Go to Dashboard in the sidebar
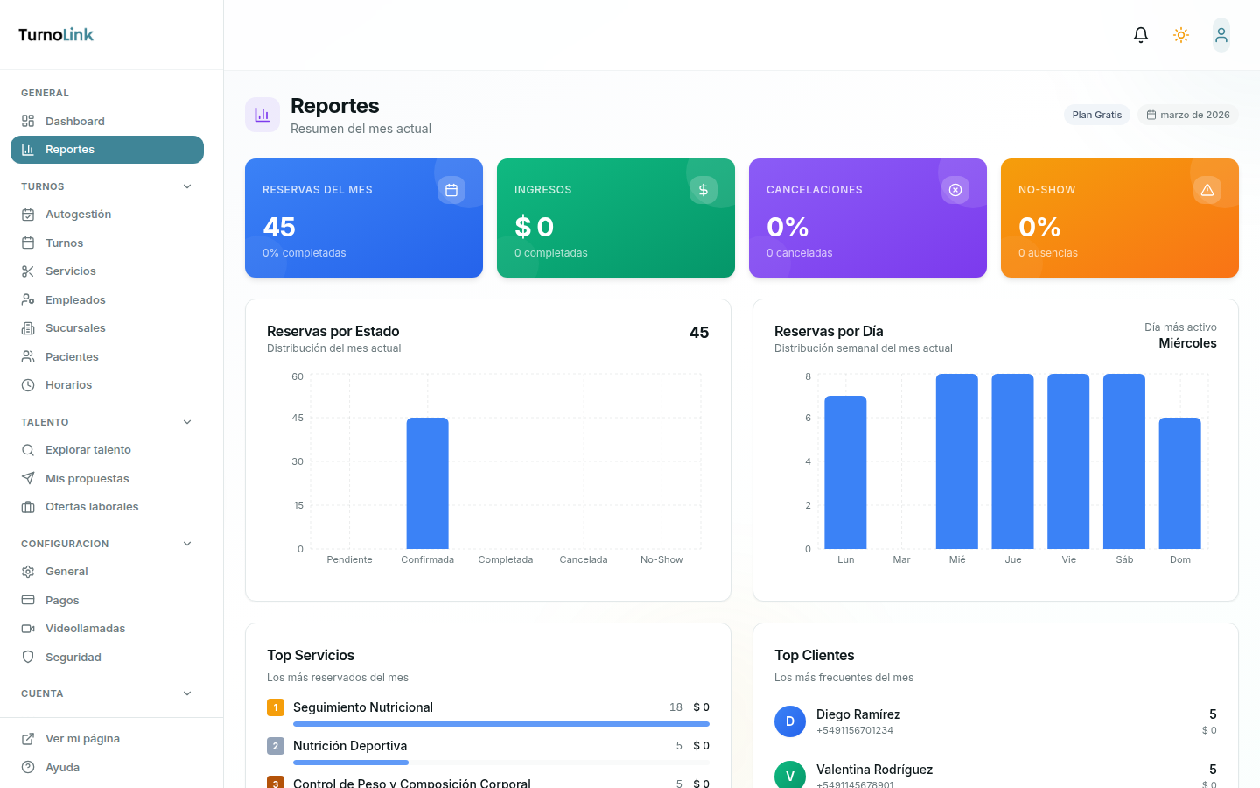The width and height of the screenshot is (1260, 788). pos(75,122)
